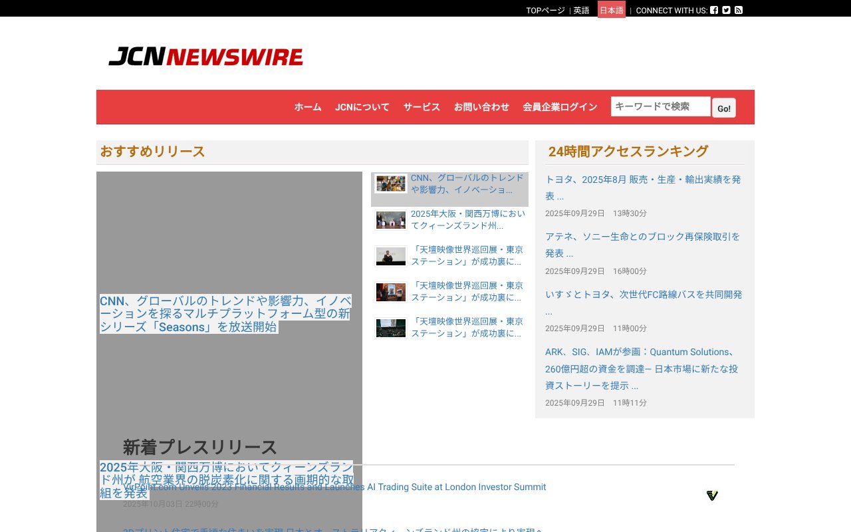This screenshot has width=851, height=532.
Task: Select the CNN release thumbnail in list
Action: pos(390,184)
